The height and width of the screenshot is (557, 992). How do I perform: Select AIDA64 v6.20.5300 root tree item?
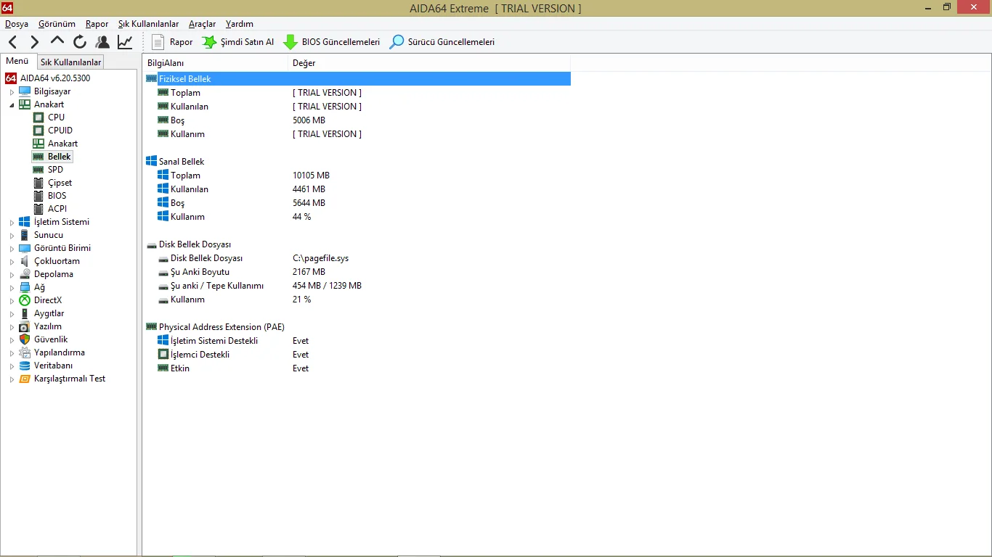[55, 78]
